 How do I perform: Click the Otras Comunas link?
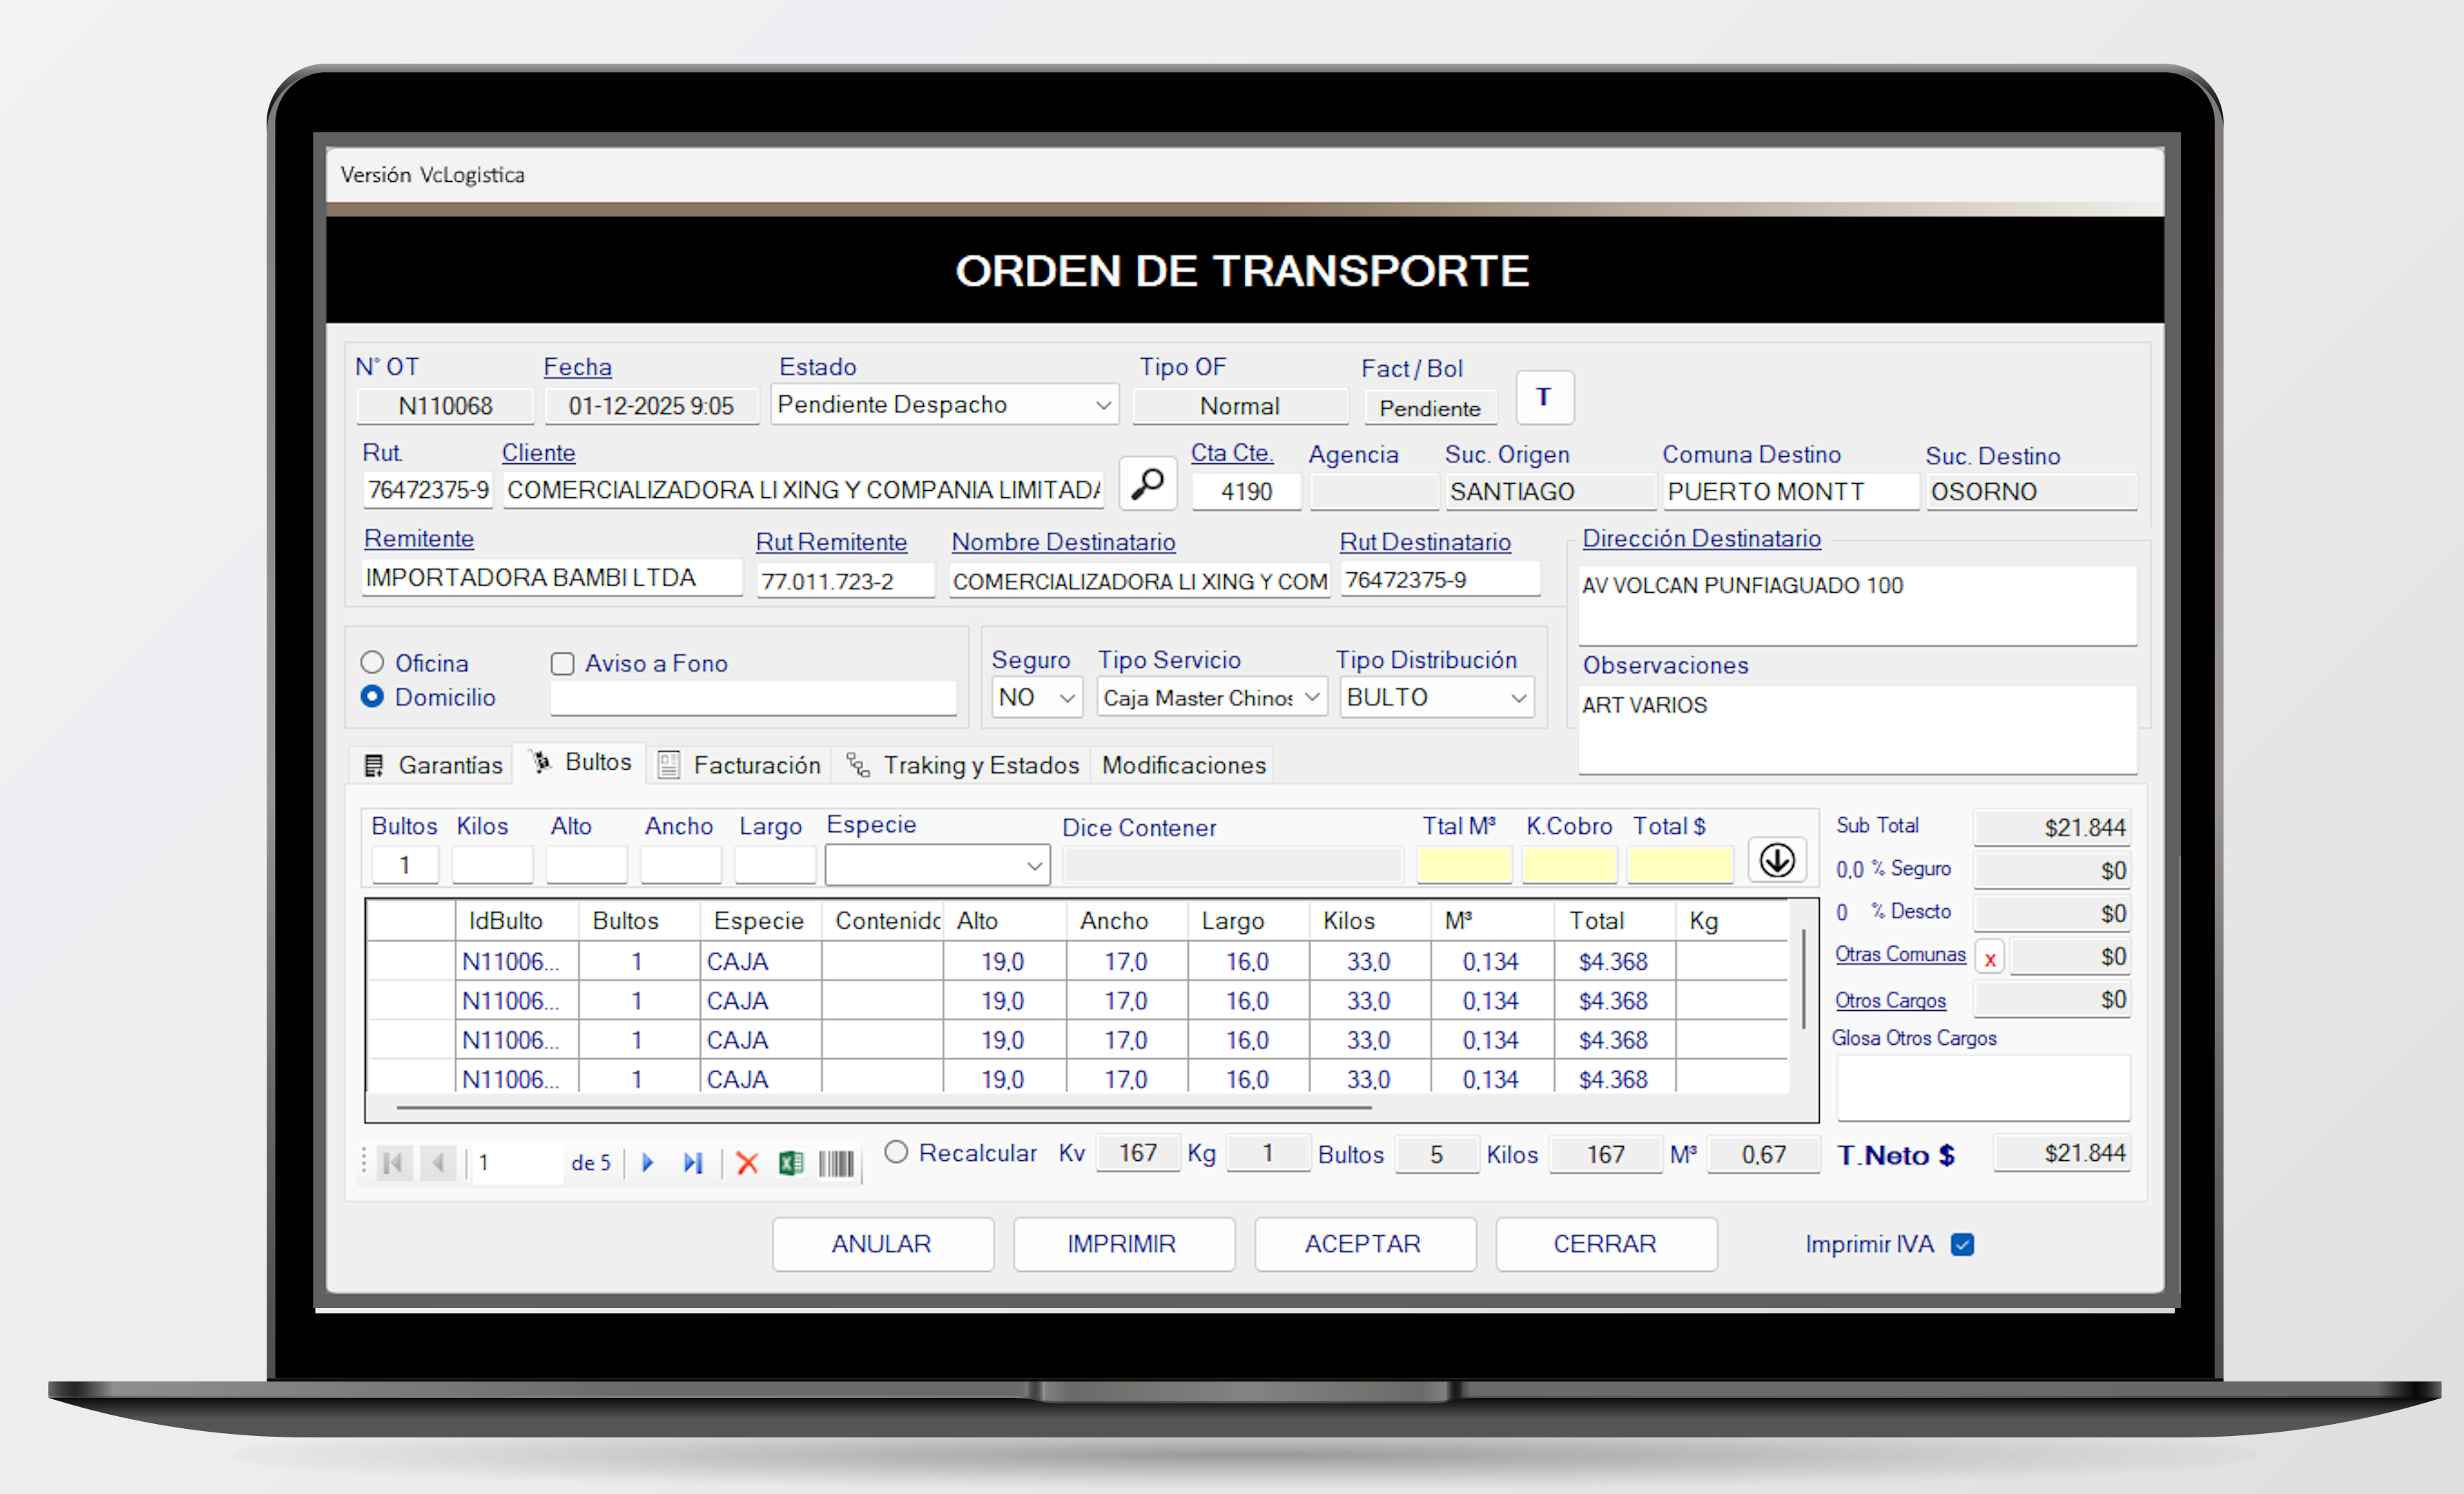coord(1900,954)
